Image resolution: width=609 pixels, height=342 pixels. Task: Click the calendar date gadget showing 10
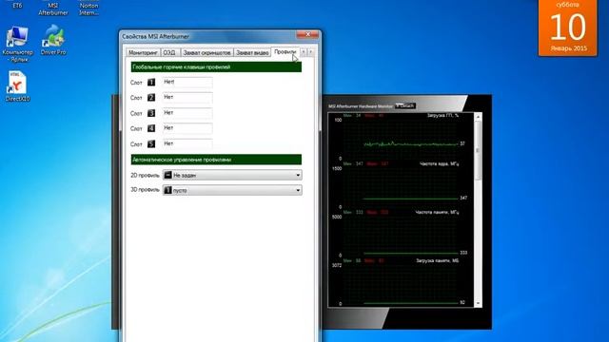tap(568, 28)
